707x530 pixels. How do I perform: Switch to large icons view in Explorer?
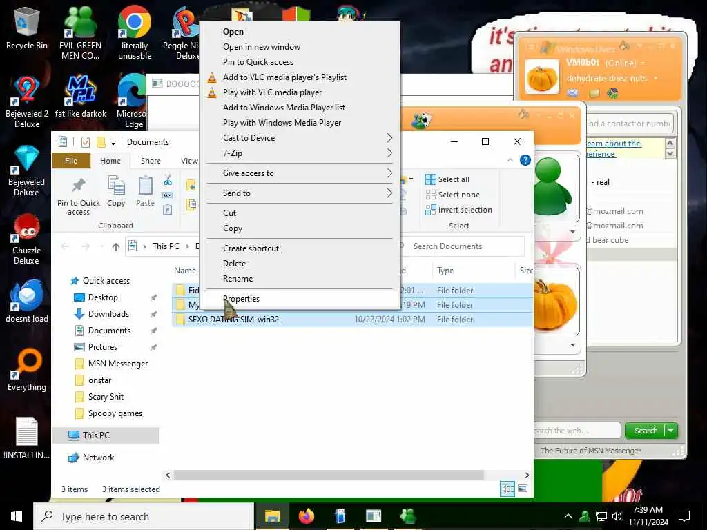(523, 489)
